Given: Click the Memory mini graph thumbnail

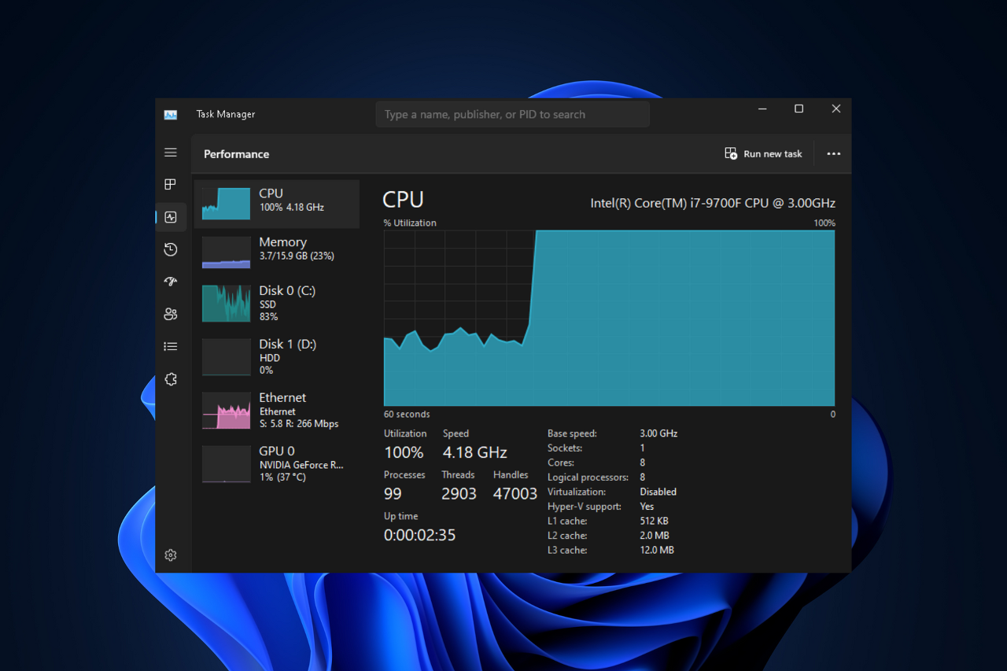Looking at the screenshot, I should click(x=226, y=253).
